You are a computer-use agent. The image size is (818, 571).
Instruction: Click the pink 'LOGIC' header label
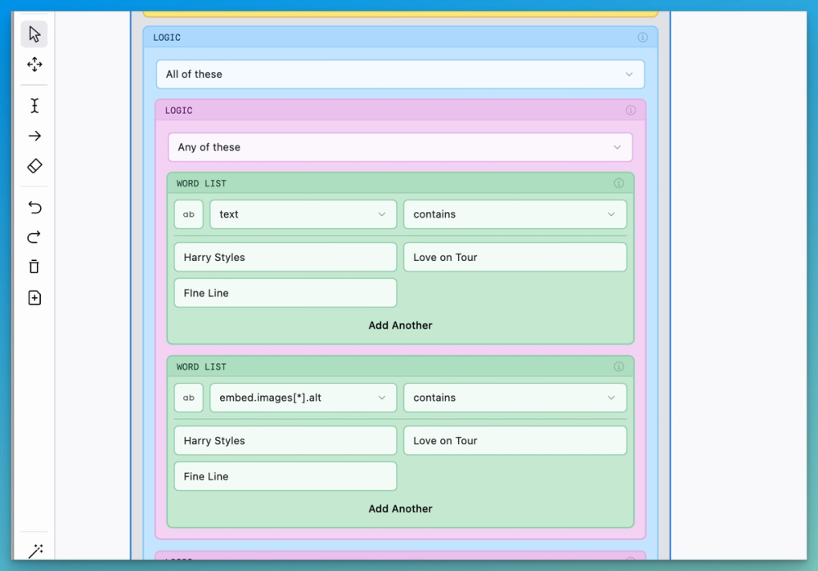pyautogui.click(x=179, y=110)
